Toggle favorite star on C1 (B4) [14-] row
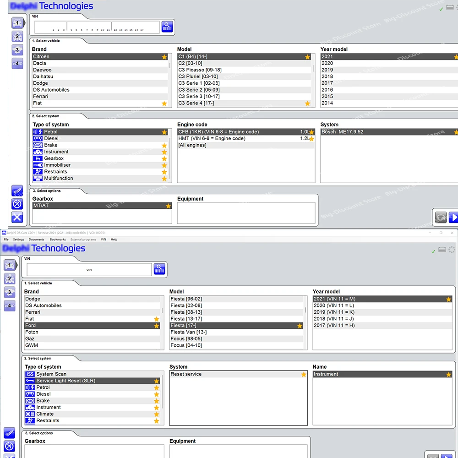This screenshot has height=458, width=458. (308, 57)
